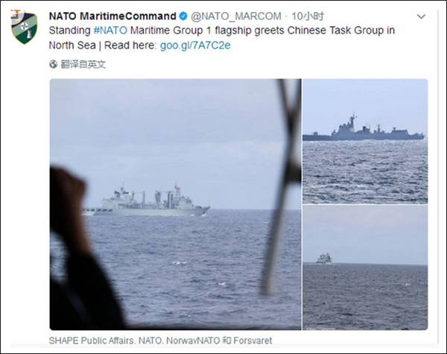Click the 翻译自英文 translate text
Viewport: 447px width, 354px height.
83,64
